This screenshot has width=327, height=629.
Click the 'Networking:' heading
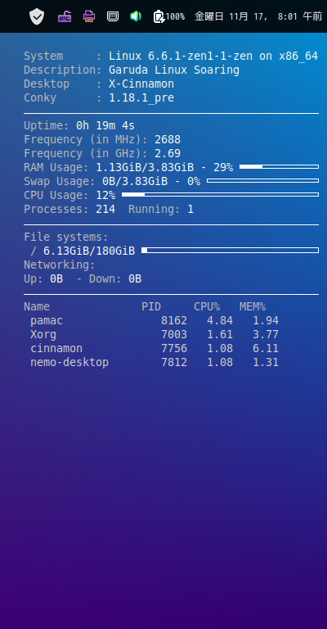(x=60, y=265)
